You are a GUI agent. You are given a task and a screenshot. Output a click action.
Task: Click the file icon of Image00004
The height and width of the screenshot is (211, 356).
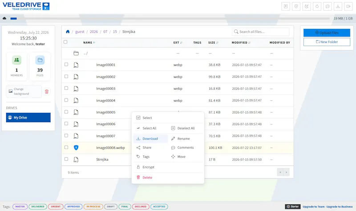tap(76, 100)
